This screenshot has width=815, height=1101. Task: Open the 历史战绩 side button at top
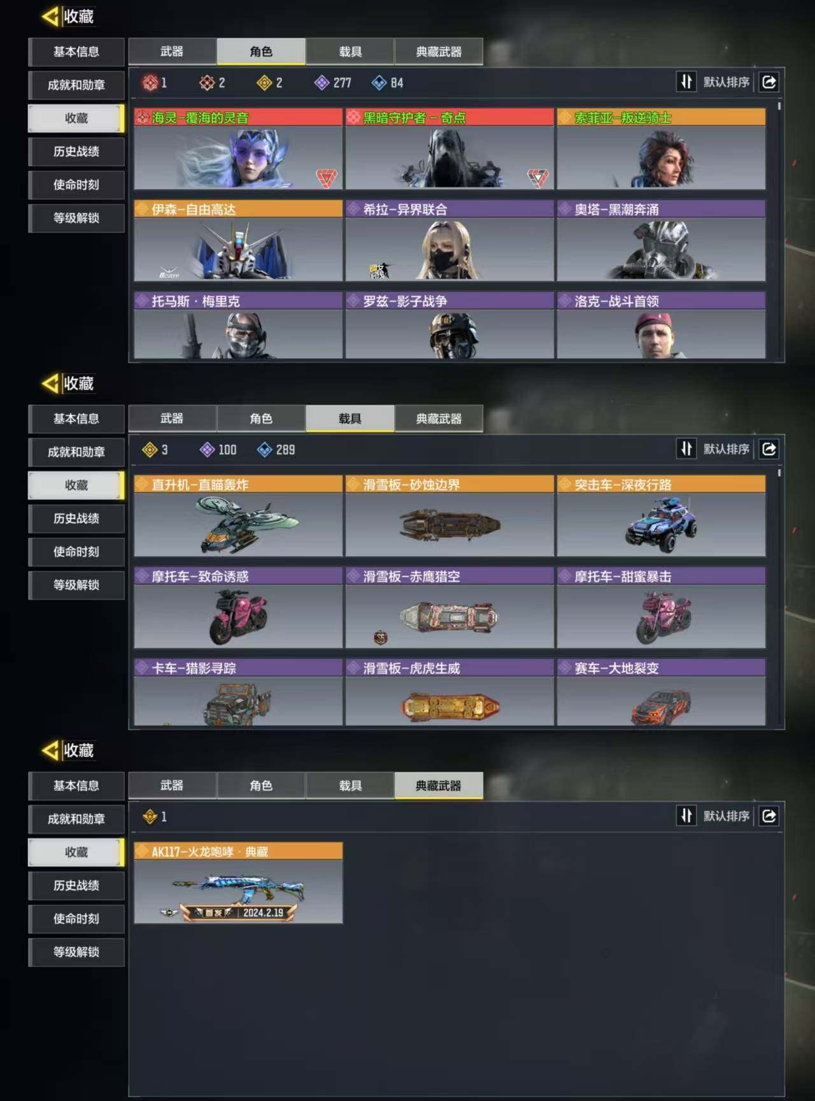pyautogui.click(x=76, y=152)
